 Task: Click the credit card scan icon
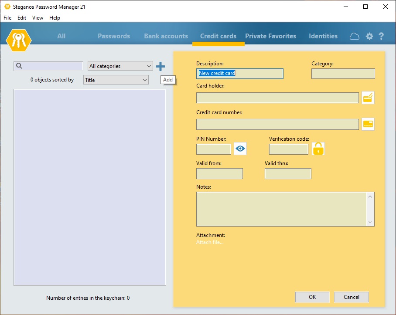pos(368,124)
